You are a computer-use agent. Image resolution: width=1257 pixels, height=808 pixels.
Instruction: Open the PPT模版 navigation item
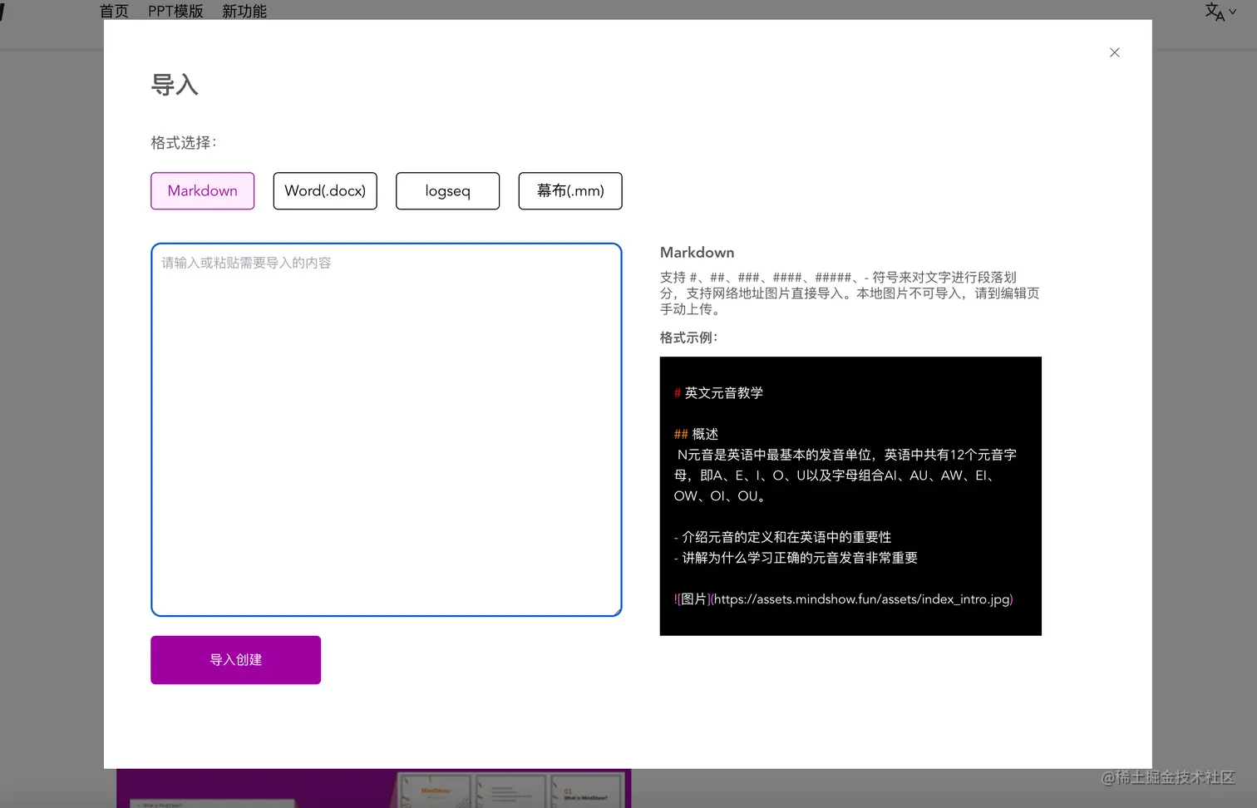[175, 11]
